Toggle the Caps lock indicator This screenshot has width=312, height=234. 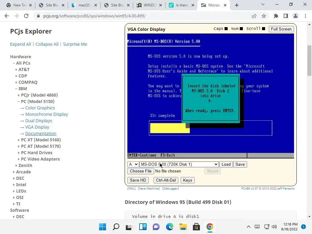point(226,29)
